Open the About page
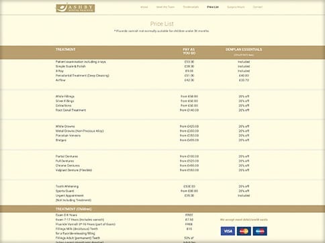 [144, 7]
